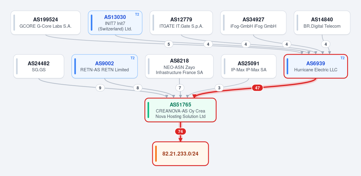Click the edge count badge 5
The width and height of the screenshot is (361, 176).
(x=169, y=44)
